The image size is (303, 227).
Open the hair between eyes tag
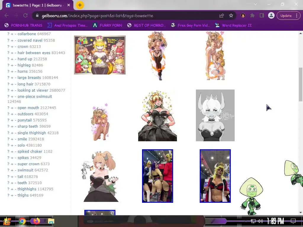[34, 53]
